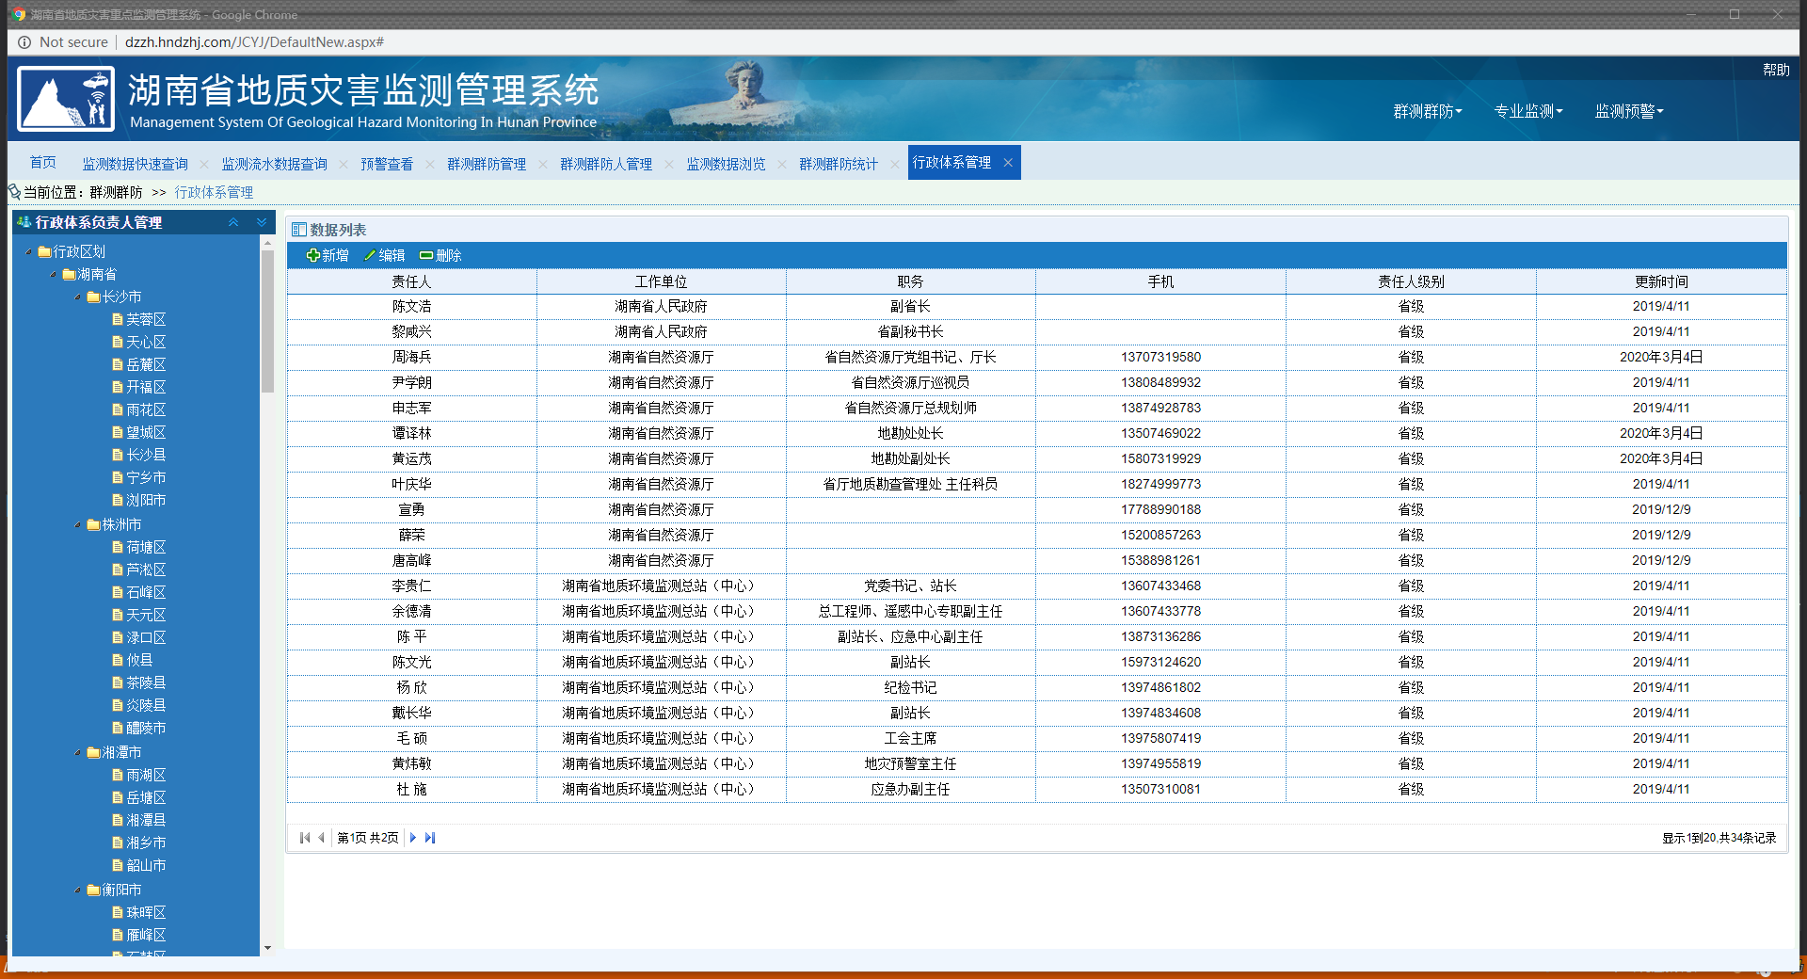Switch to the 预警查看 tab
Image resolution: width=1807 pixels, height=979 pixels.
click(387, 164)
